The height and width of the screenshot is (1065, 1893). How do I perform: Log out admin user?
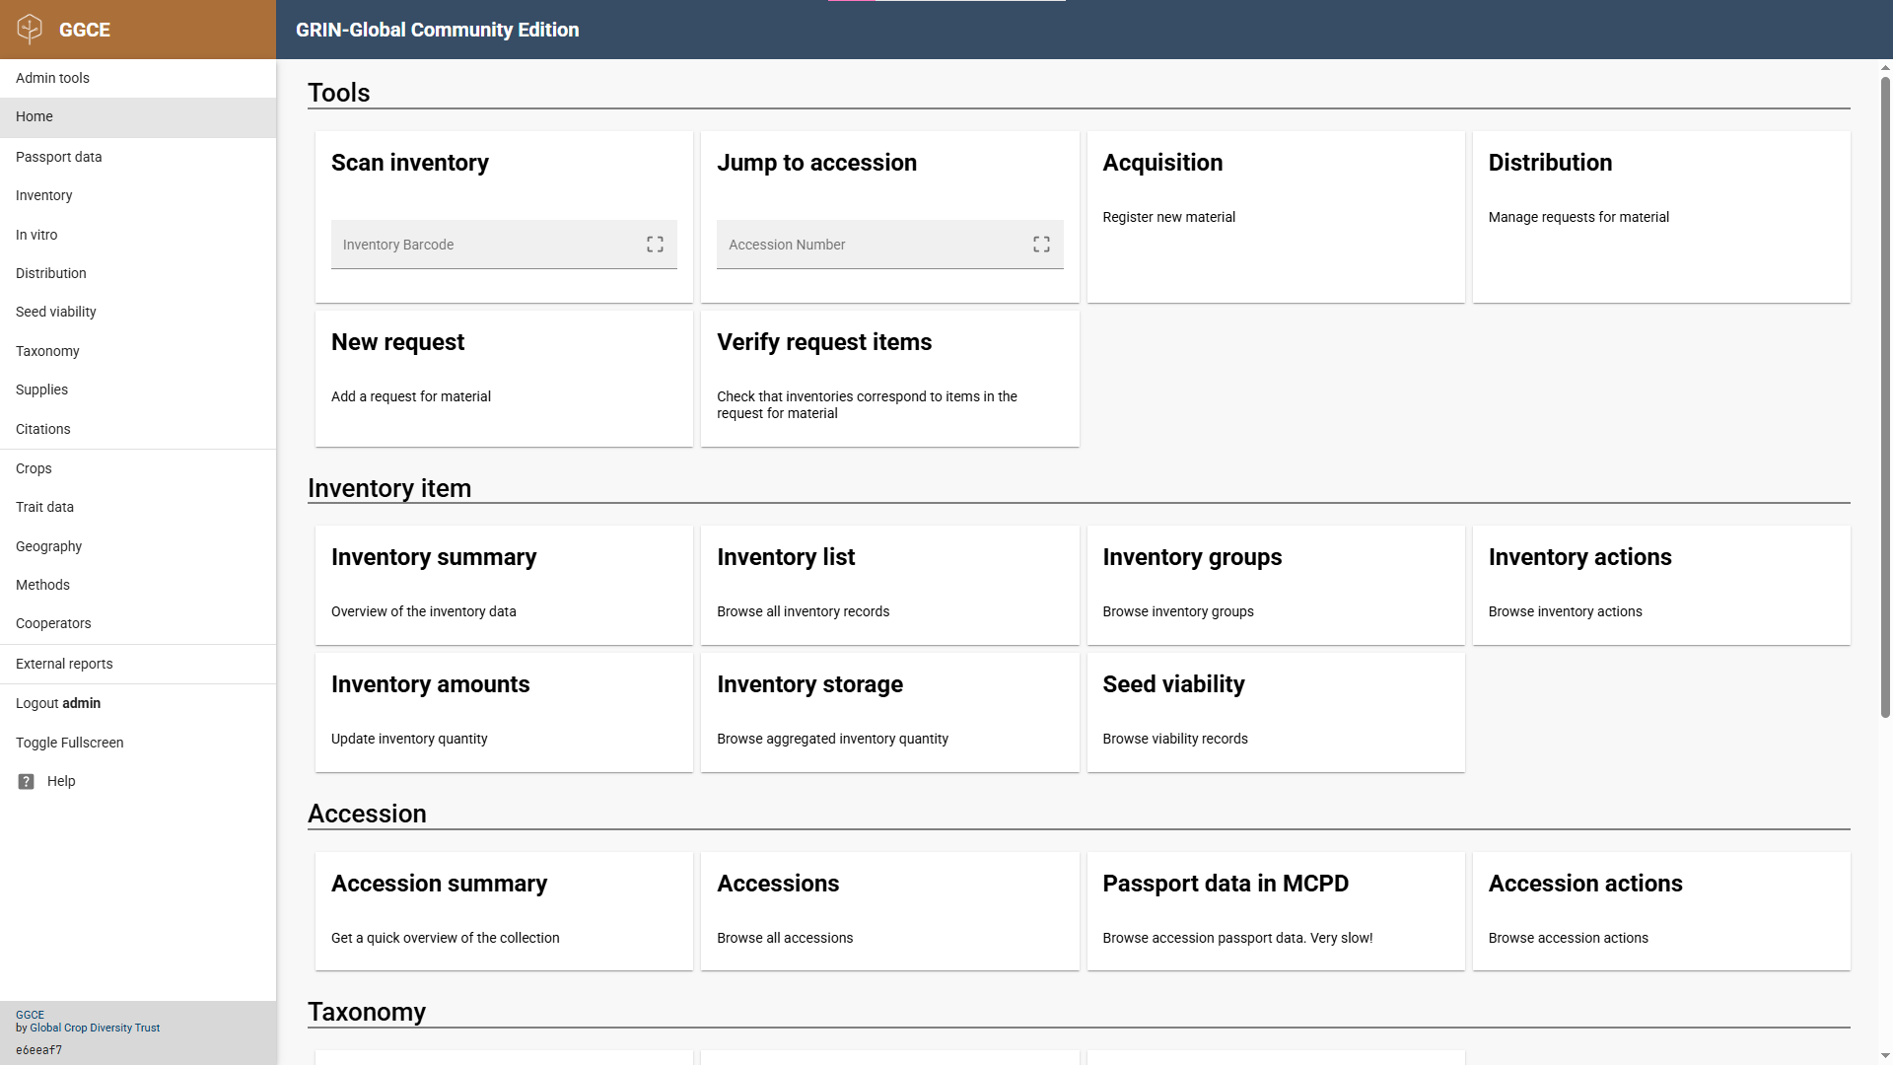pyautogui.click(x=58, y=703)
